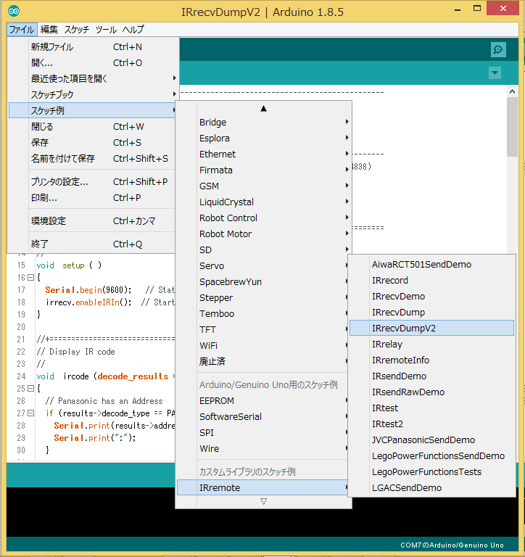The height and width of the screenshot is (557, 525).
Task: Expand スケッチブック submenu
Action: [92, 94]
